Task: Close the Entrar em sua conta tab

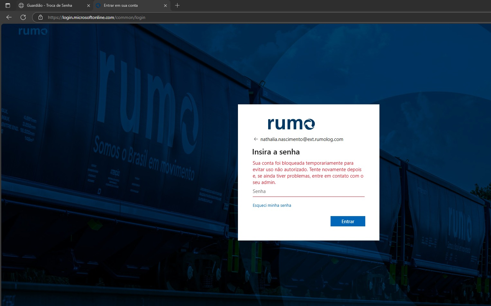Action: [165, 5]
